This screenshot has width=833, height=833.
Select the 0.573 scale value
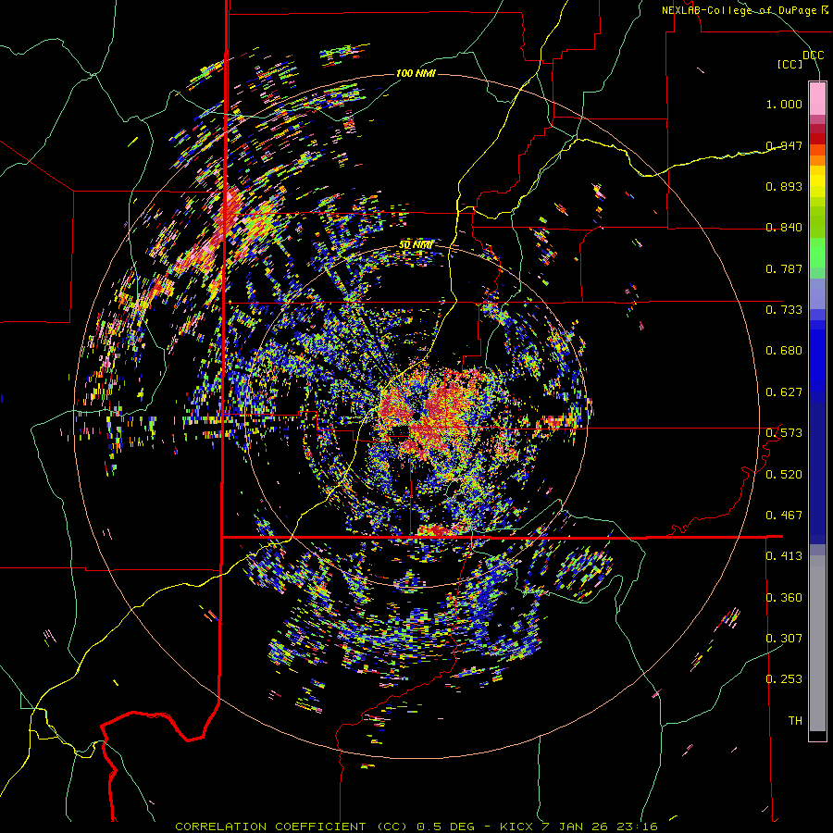pyautogui.click(x=784, y=433)
